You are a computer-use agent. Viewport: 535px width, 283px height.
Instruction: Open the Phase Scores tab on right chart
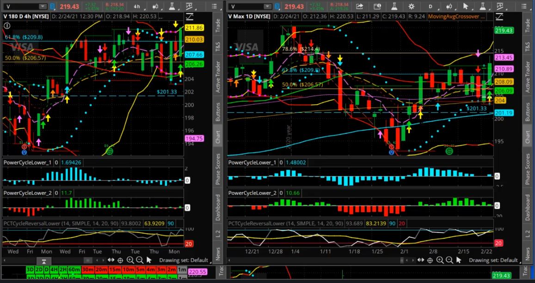[528, 169]
